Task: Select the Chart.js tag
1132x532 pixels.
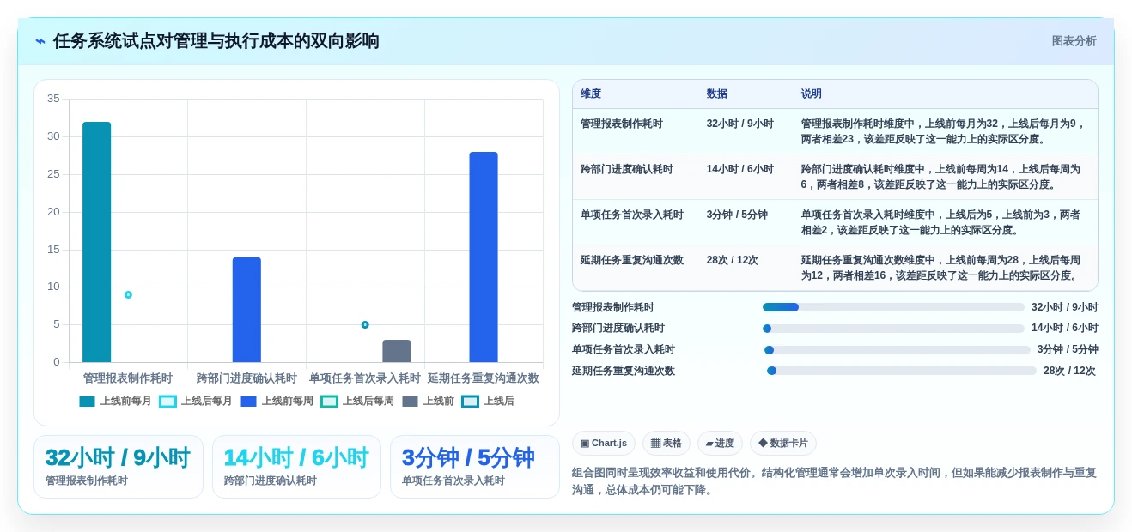Action: pyautogui.click(x=604, y=444)
